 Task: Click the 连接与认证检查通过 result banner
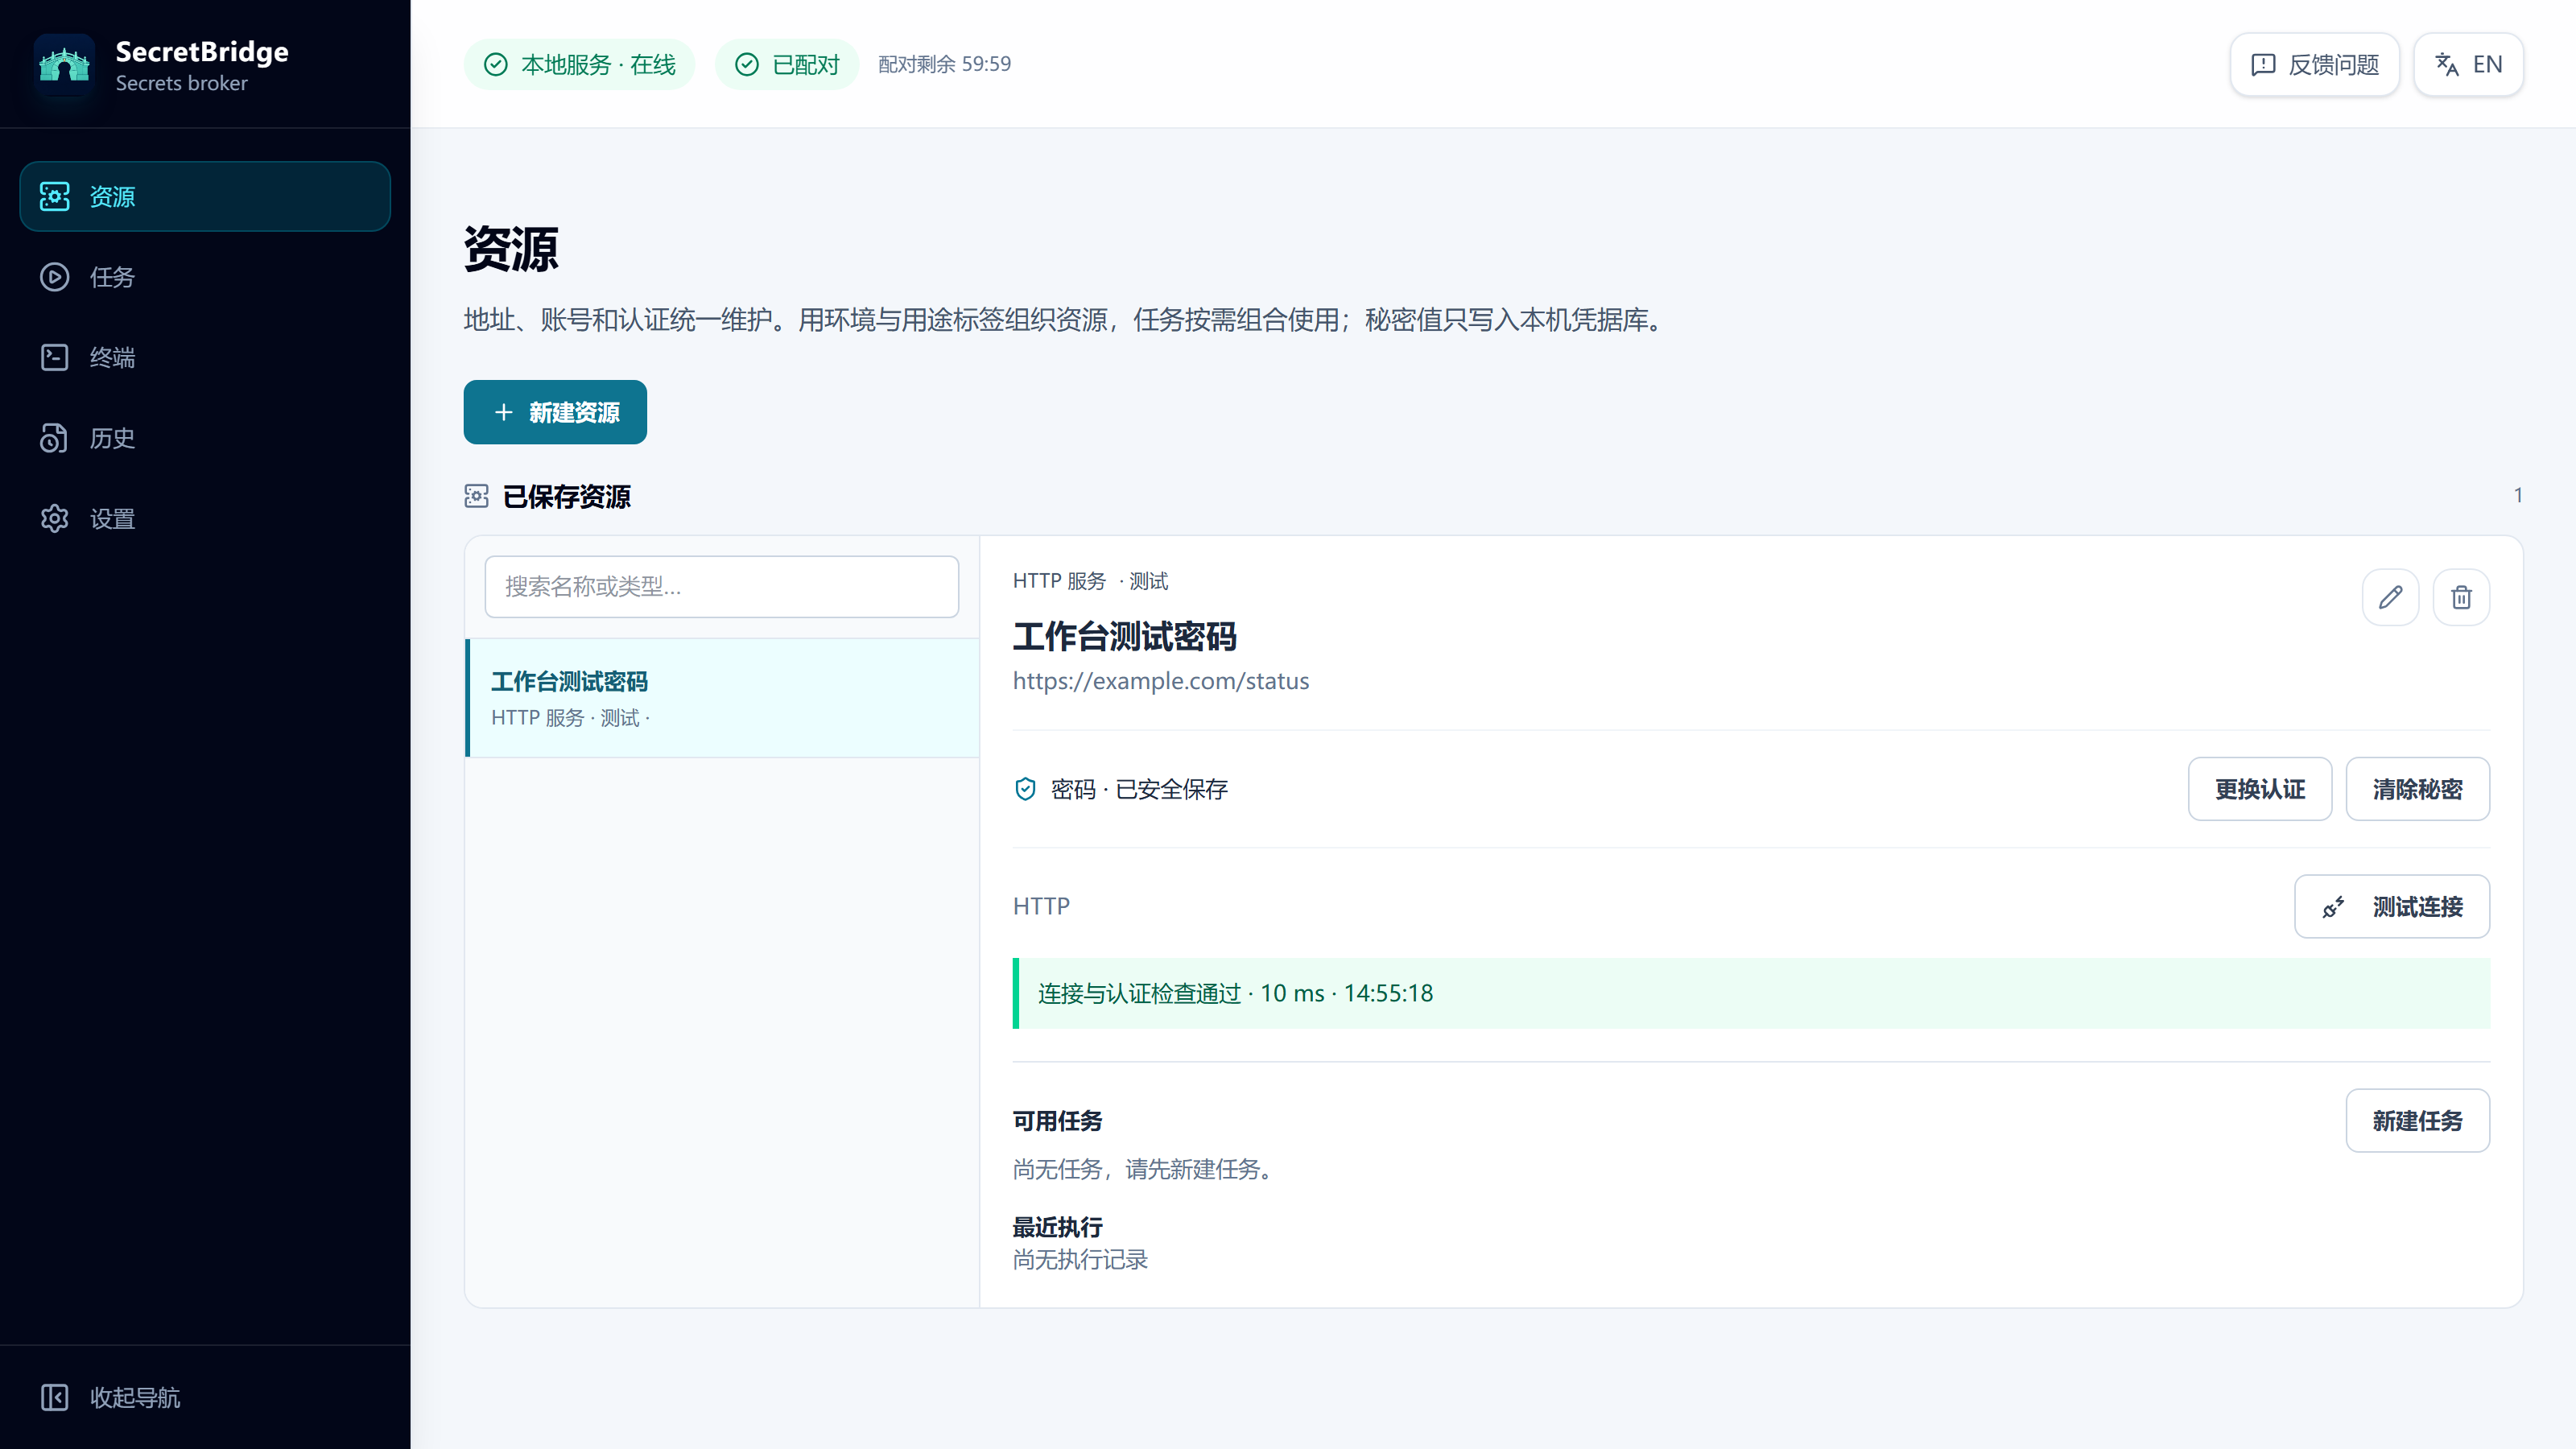tap(1751, 993)
